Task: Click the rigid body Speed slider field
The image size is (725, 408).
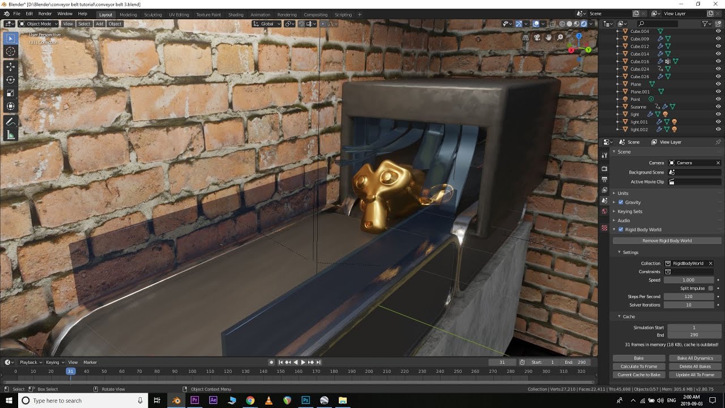Action: pos(689,280)
